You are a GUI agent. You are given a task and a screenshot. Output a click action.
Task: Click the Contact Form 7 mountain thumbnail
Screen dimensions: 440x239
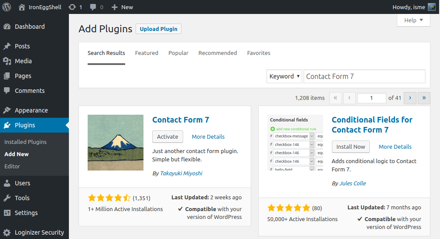(x=116, y=142)
